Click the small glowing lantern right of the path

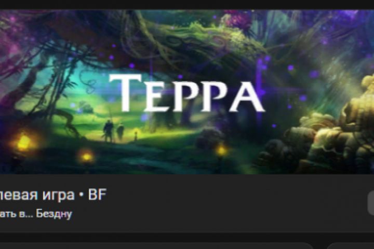(221, 150)
